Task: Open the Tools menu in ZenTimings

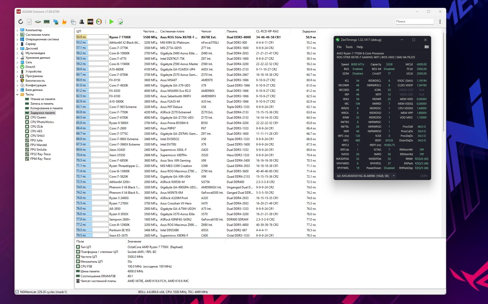Action: click(x=349, y=47)
